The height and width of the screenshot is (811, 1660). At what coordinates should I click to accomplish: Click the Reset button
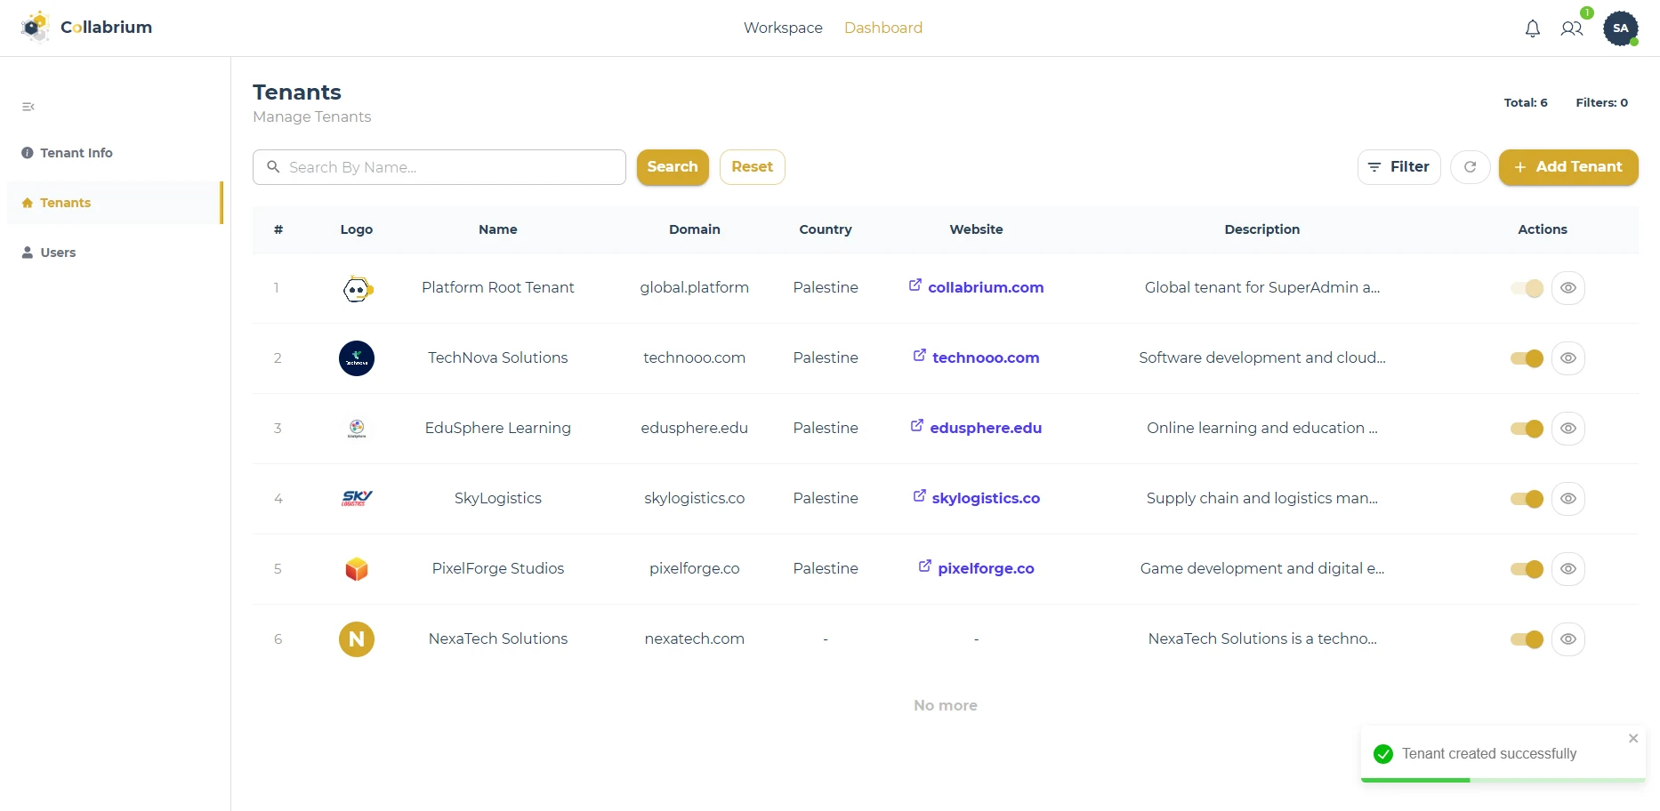point(753,167)
